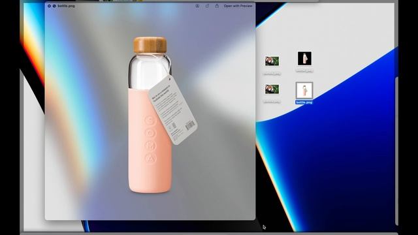This screenshot has height=235, width=418.
Task: Rotate the image using the rotate icon
Action: point(207,6)
